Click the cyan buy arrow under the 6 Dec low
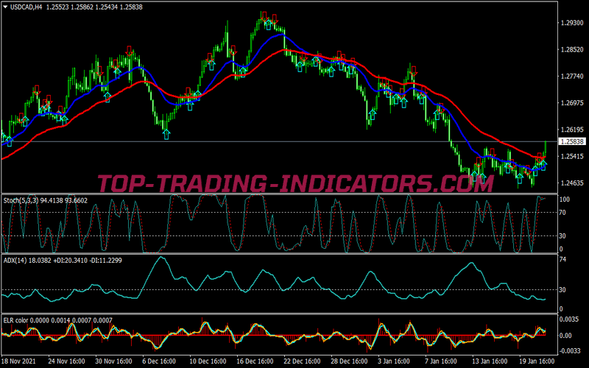Viewport: 589px width, 368px height. click(x=166, y=134)
